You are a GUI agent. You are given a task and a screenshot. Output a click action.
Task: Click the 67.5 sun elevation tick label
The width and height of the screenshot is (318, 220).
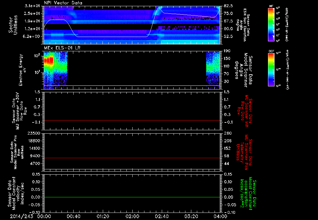tap(228, 21)
